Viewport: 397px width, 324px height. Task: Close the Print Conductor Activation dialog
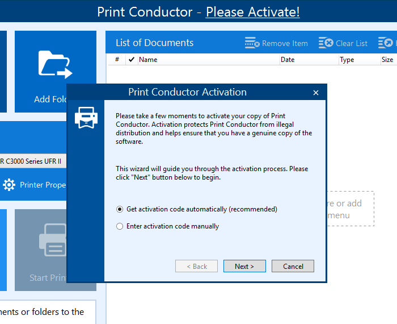(316, 93)
